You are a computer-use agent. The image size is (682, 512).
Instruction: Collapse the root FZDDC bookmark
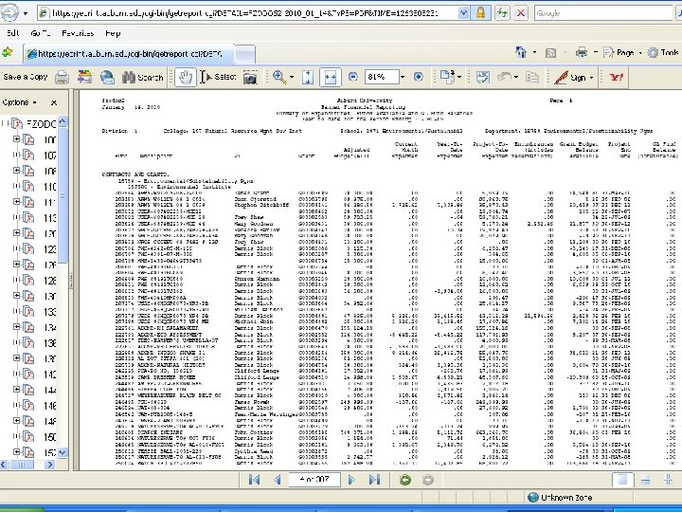pyautogui.click(x=5, y=123)
